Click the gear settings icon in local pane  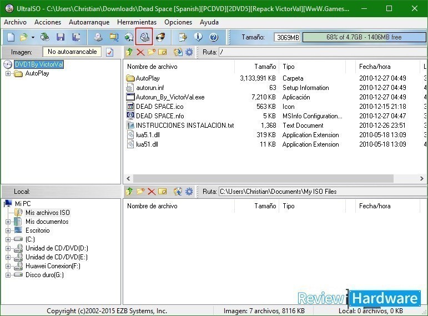point(189,192)
